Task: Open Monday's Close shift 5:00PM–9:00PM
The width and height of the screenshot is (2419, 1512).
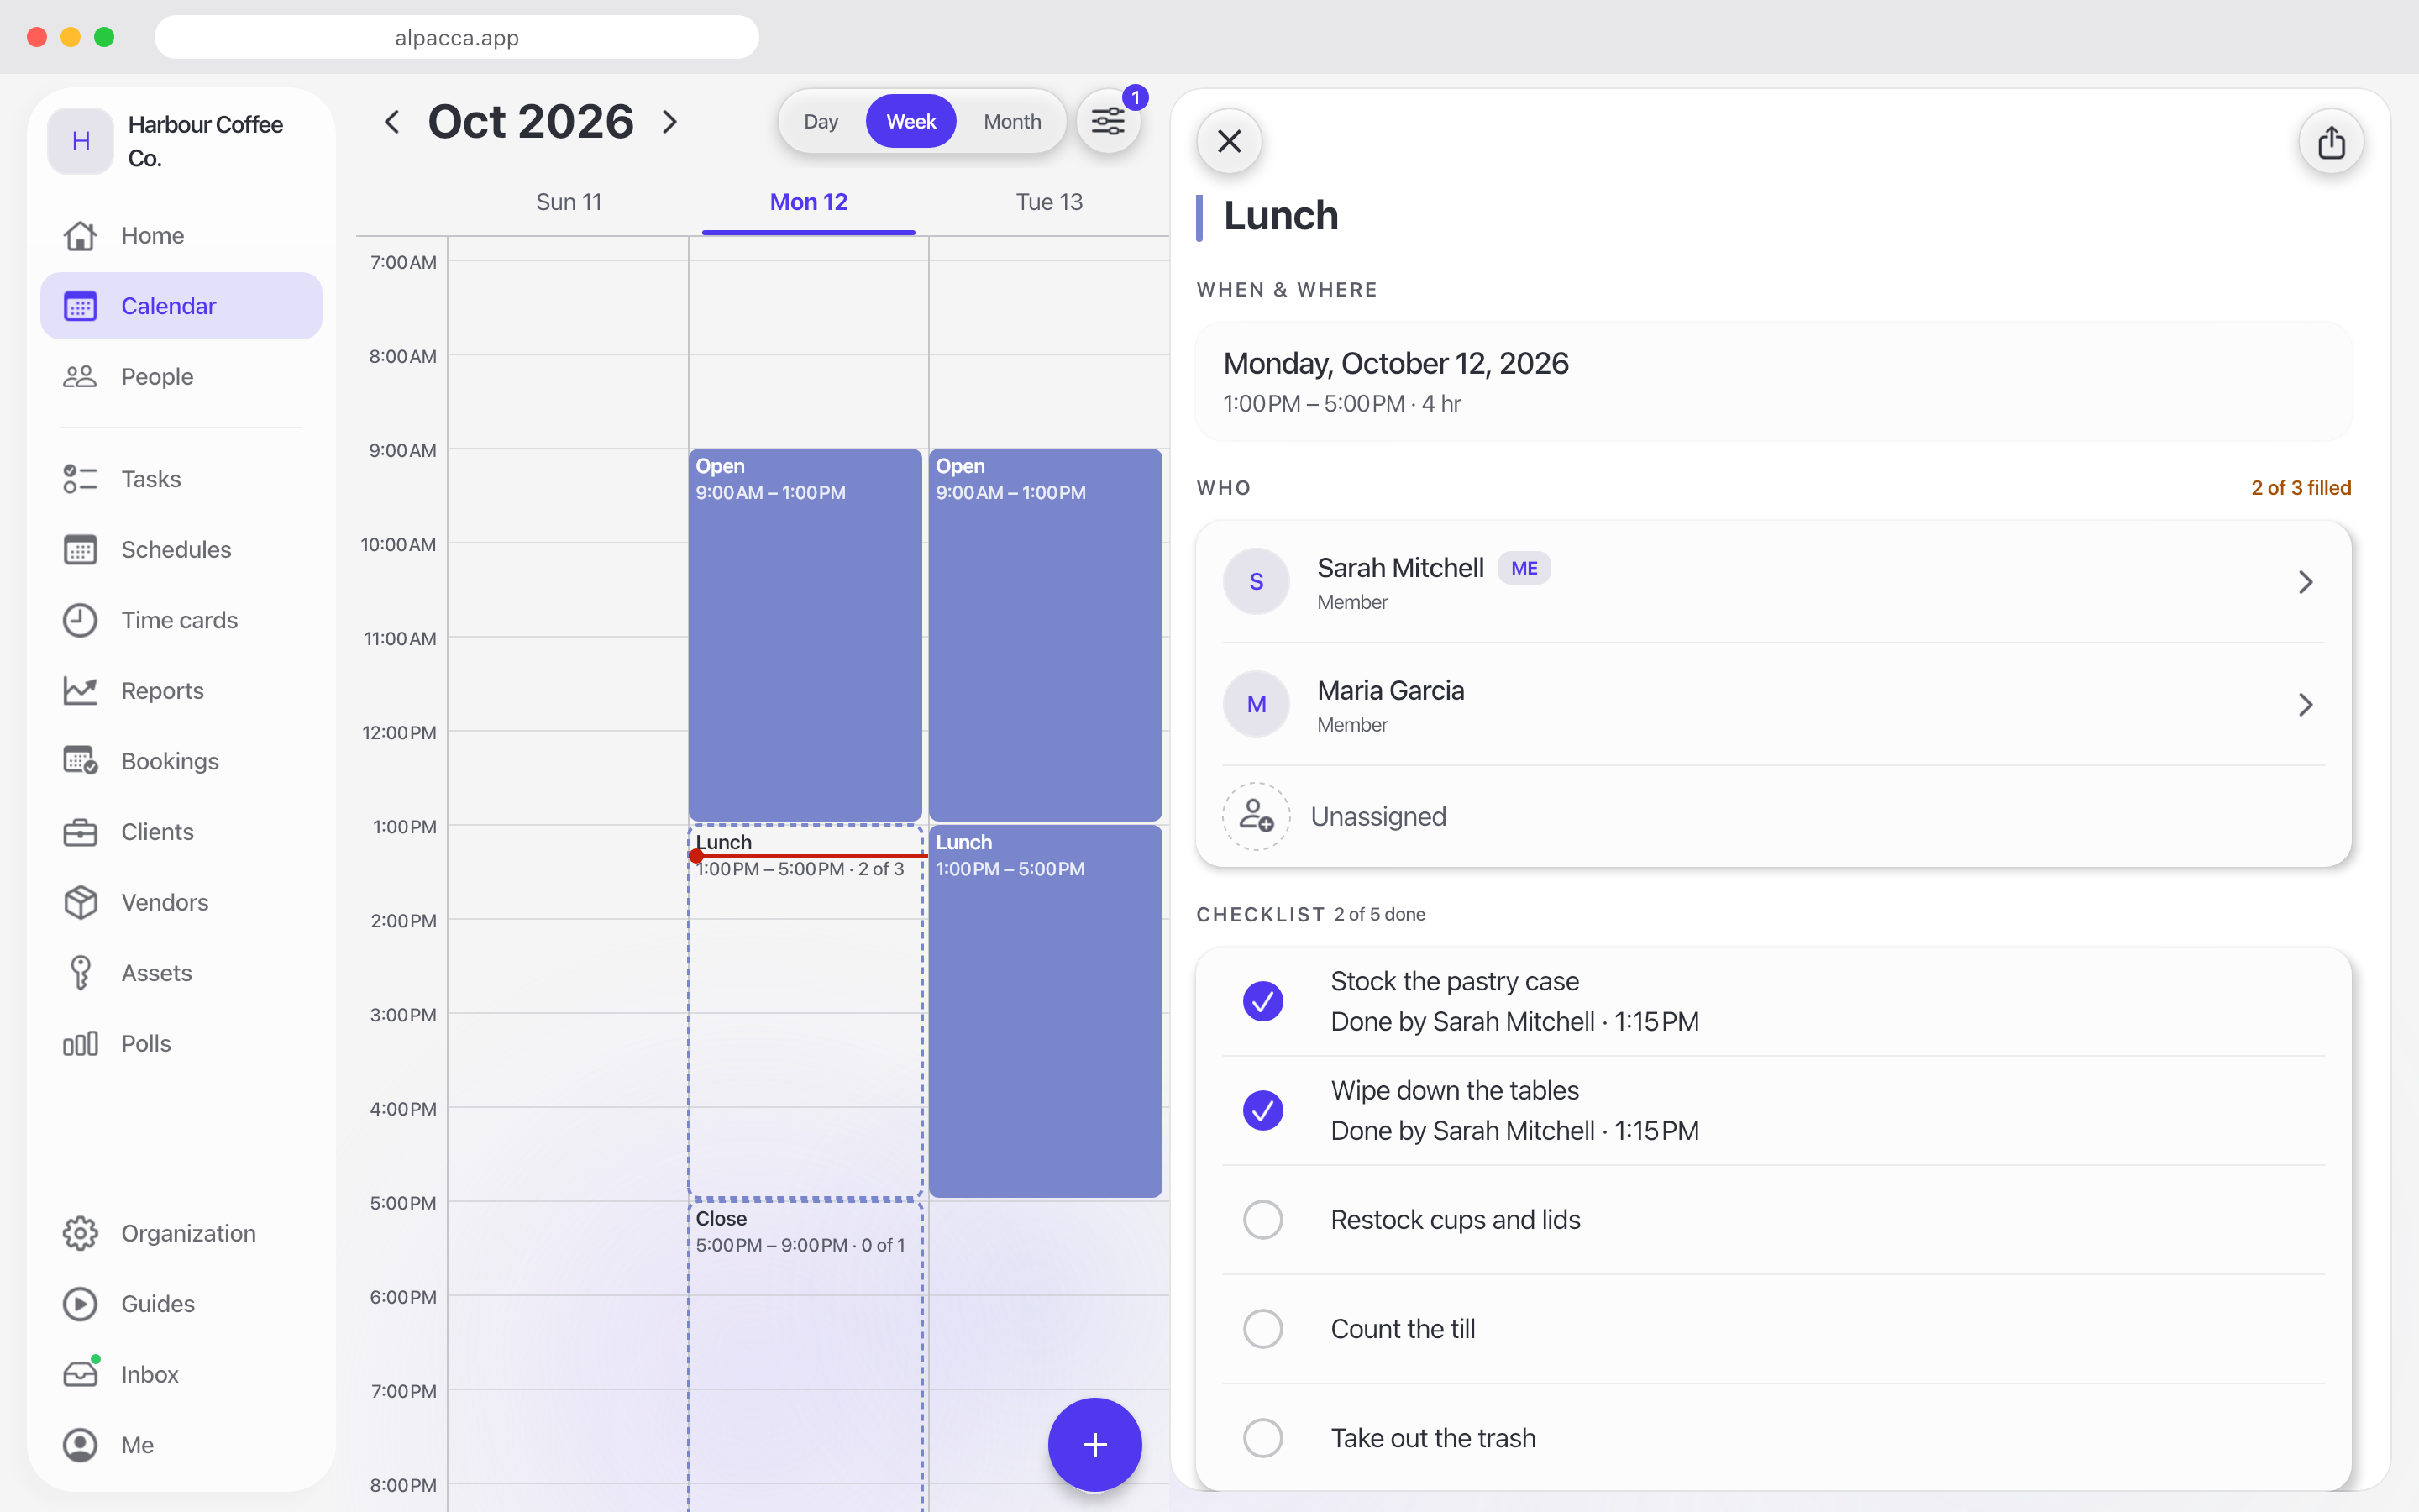Action: (x=805, y=1356)
